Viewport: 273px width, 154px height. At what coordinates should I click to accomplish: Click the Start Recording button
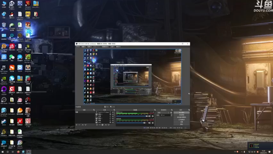182,115
